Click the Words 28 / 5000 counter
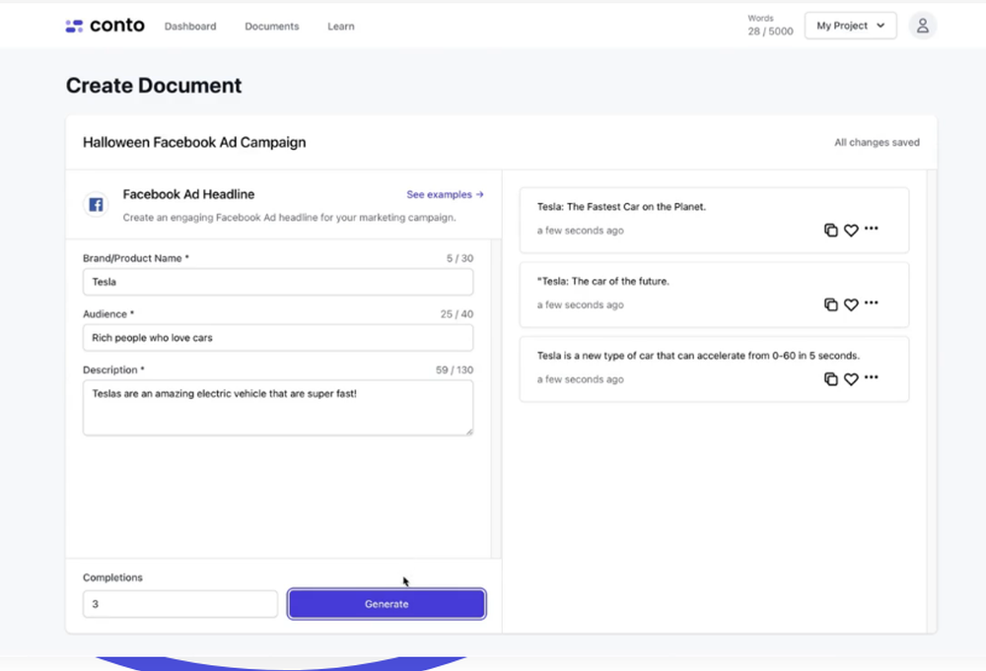 pos(770,26)
